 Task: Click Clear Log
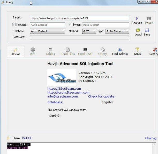point(151,138)
